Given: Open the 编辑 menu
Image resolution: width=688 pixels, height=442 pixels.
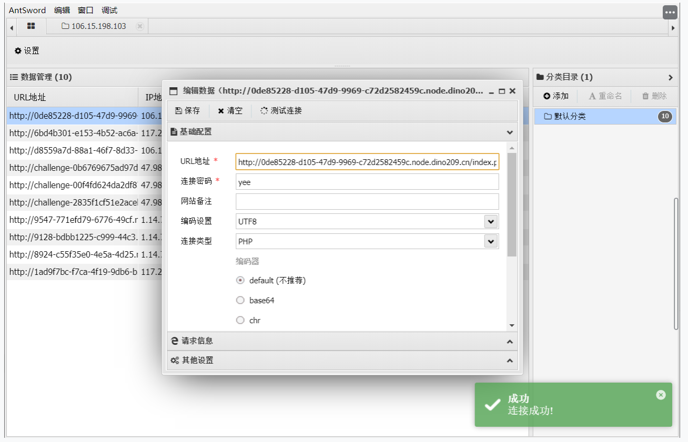Looking at the screenshot, I should pos(62,10).
